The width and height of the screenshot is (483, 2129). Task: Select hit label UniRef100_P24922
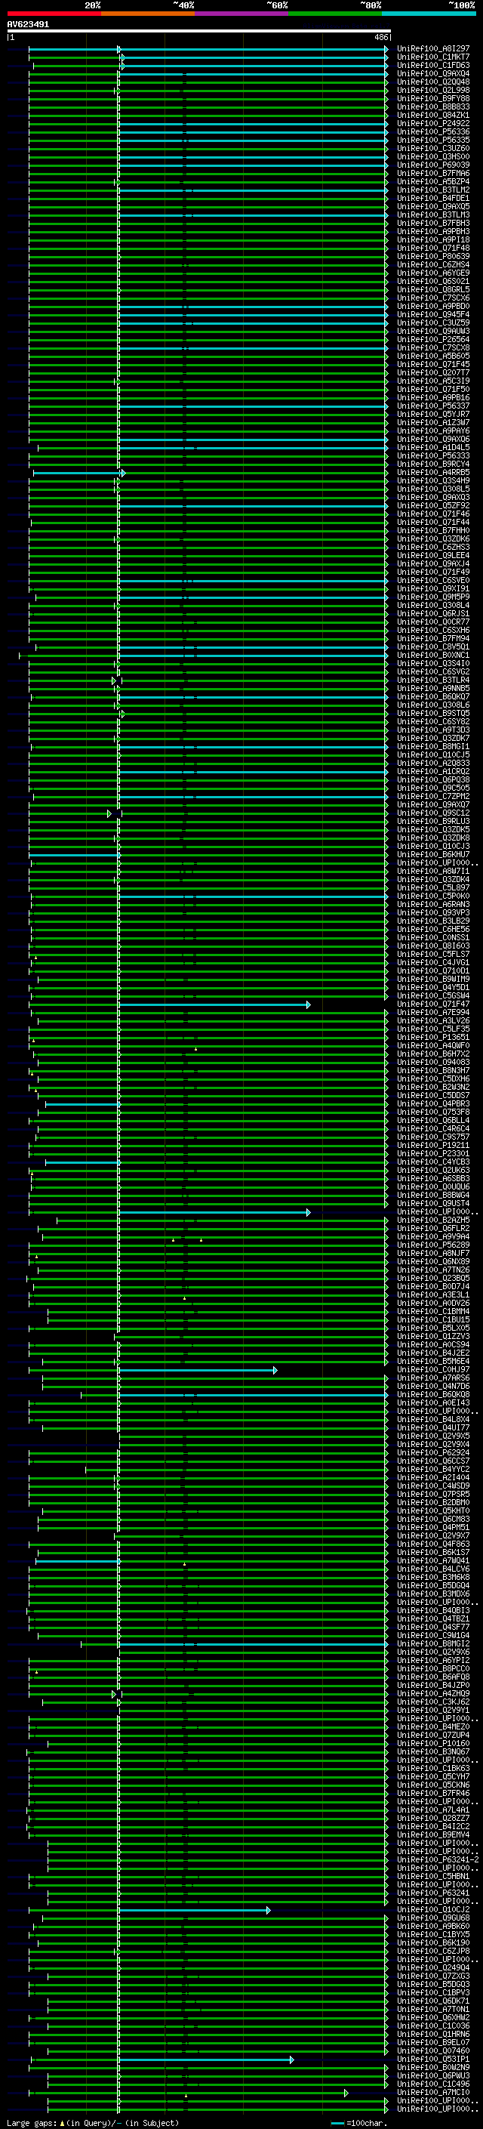tap(432, 123)
